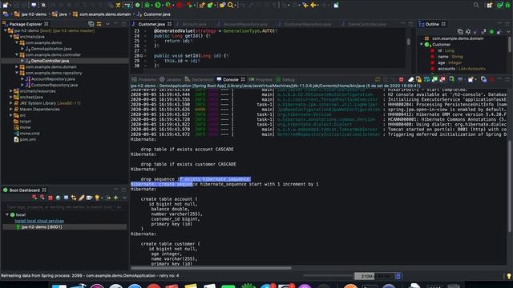
Task: Open AccountRepository.java in Package Explorer
Action: 53,79
